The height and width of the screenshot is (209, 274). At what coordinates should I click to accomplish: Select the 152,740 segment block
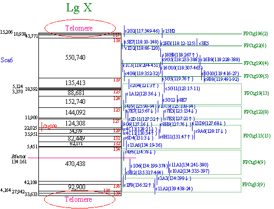click(80, 102)
